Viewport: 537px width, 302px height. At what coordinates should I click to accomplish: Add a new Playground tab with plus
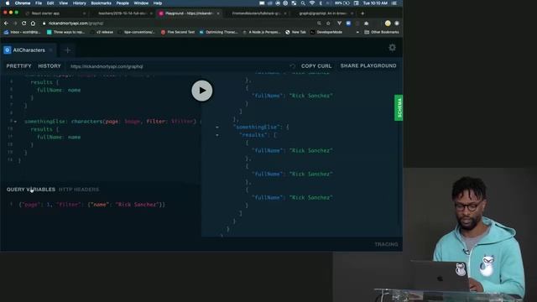tap(67, 50)
